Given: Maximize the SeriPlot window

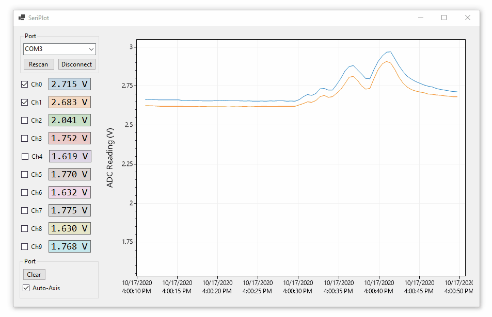Looking at the screenshot, I should click(x=443, y=18).
